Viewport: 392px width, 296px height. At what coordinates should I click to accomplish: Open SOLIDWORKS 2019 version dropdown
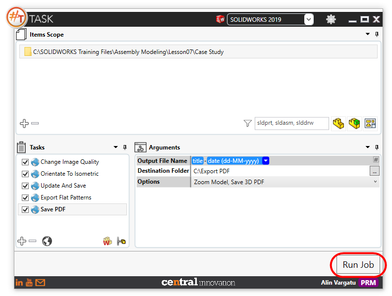point(309,19)
